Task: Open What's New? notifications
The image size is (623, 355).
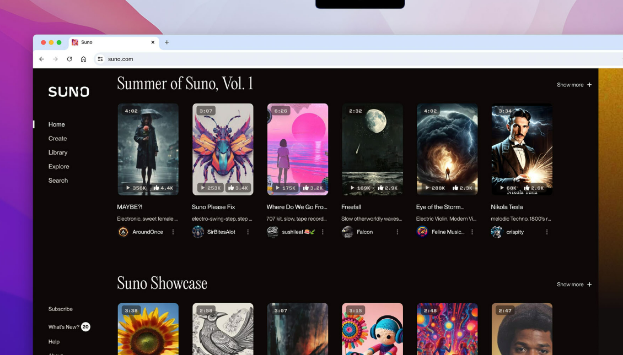Action: pos(63,327)
